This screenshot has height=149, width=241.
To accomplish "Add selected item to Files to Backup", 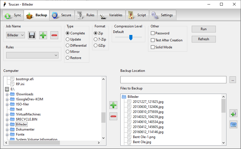I will (x=113, y=105).
